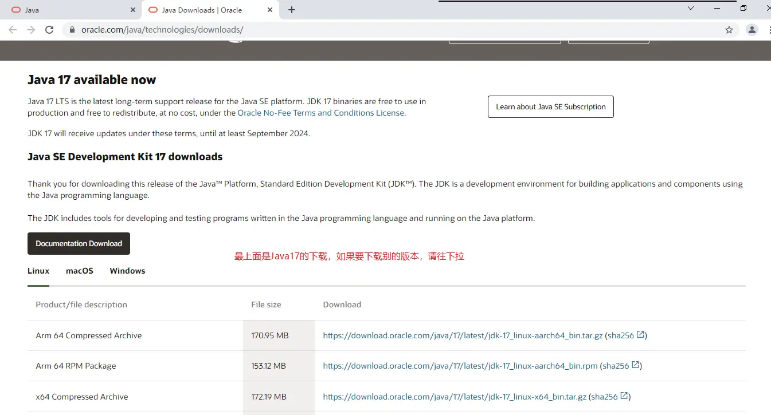The image size is (771, 415).
Task: Expand the tab search chevron in title bar
Action: point(691,9)
